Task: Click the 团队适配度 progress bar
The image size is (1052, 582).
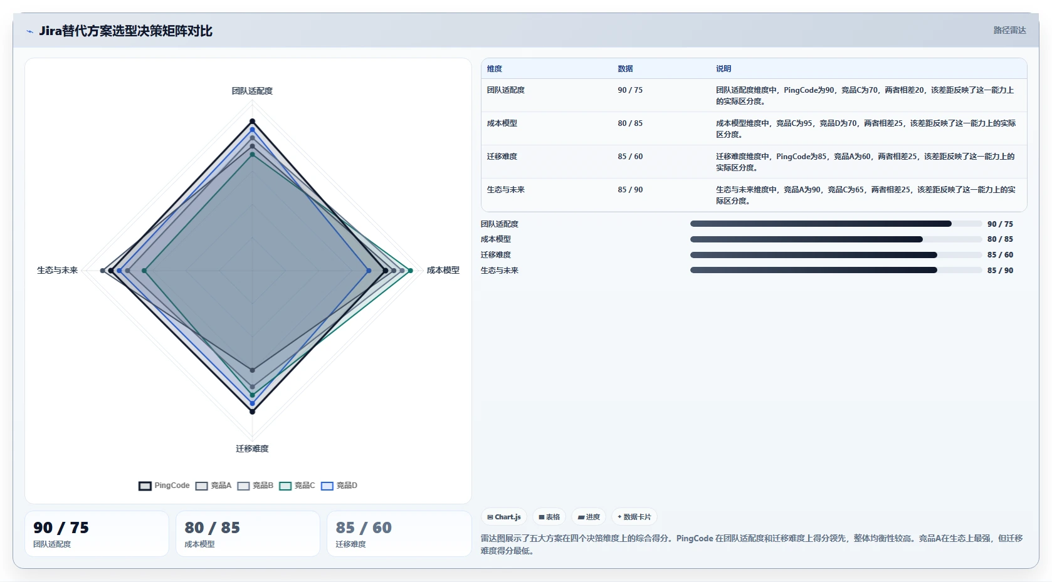Action: 836,224
